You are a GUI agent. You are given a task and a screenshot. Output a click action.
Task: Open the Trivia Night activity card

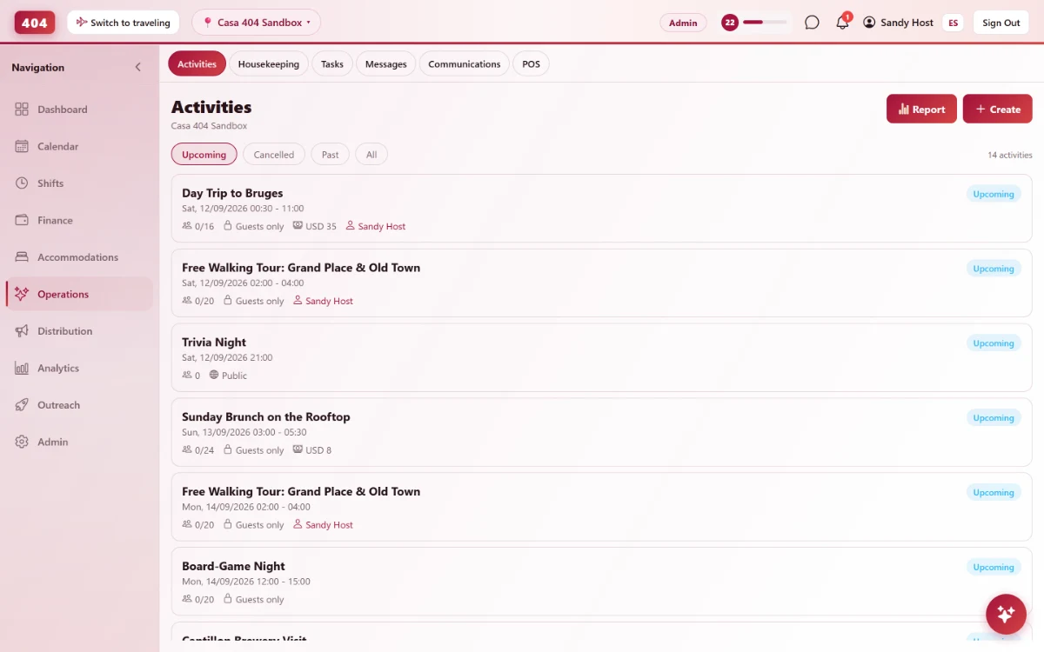click(601, 357)
